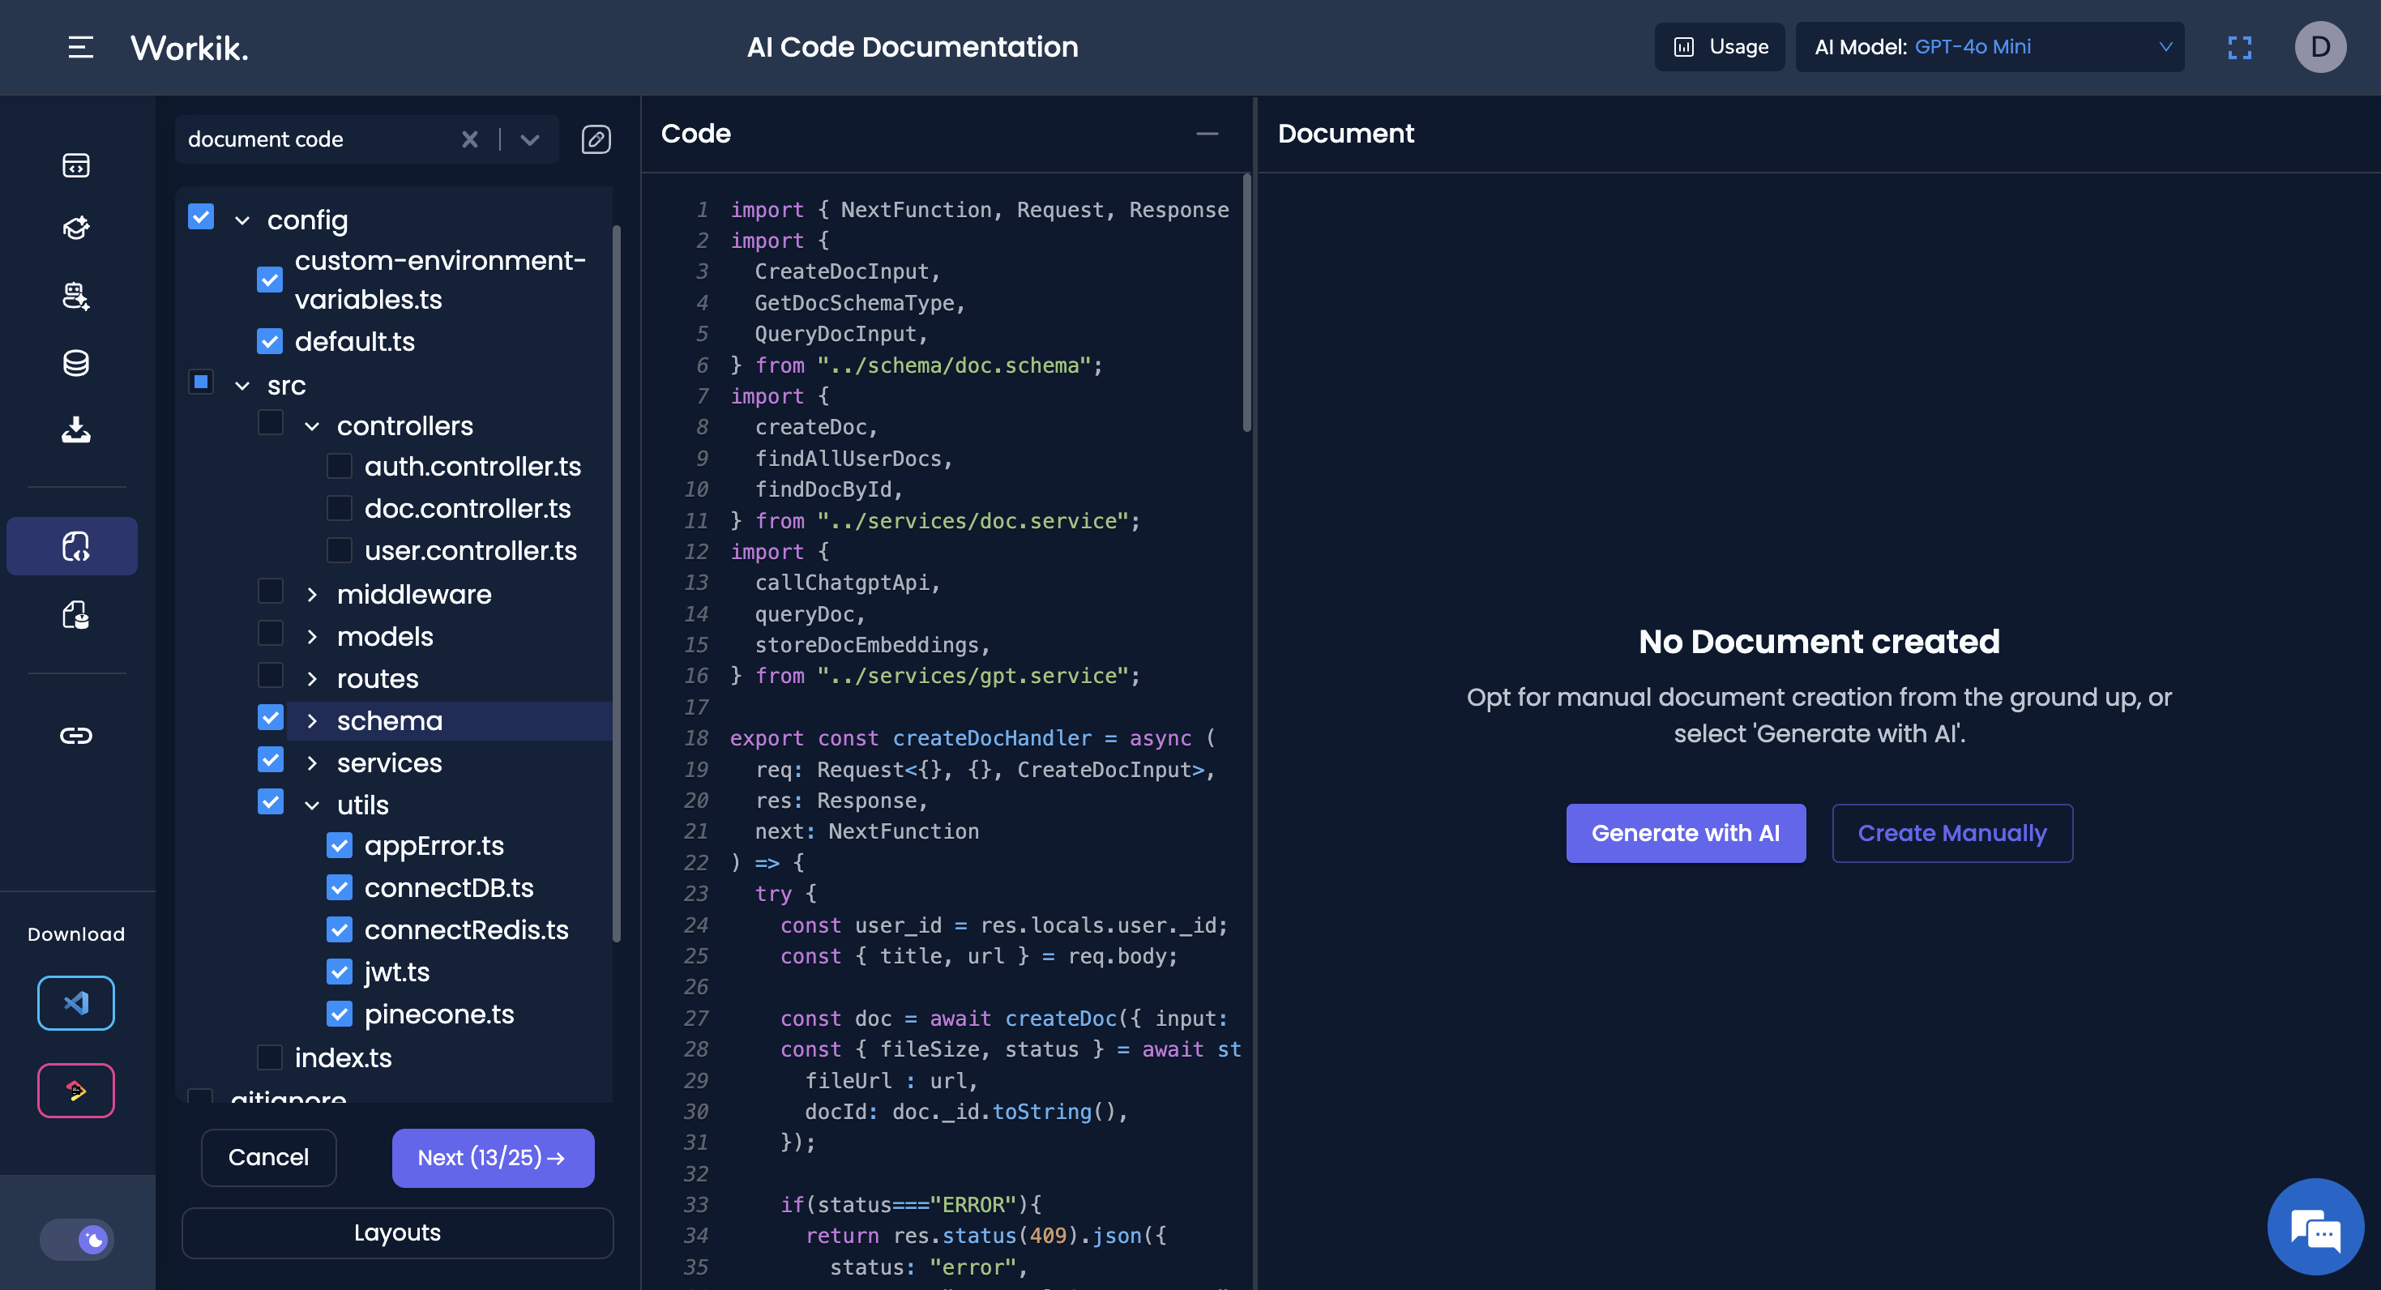Open the code window sidebar icon

click(x=76, y=164)
